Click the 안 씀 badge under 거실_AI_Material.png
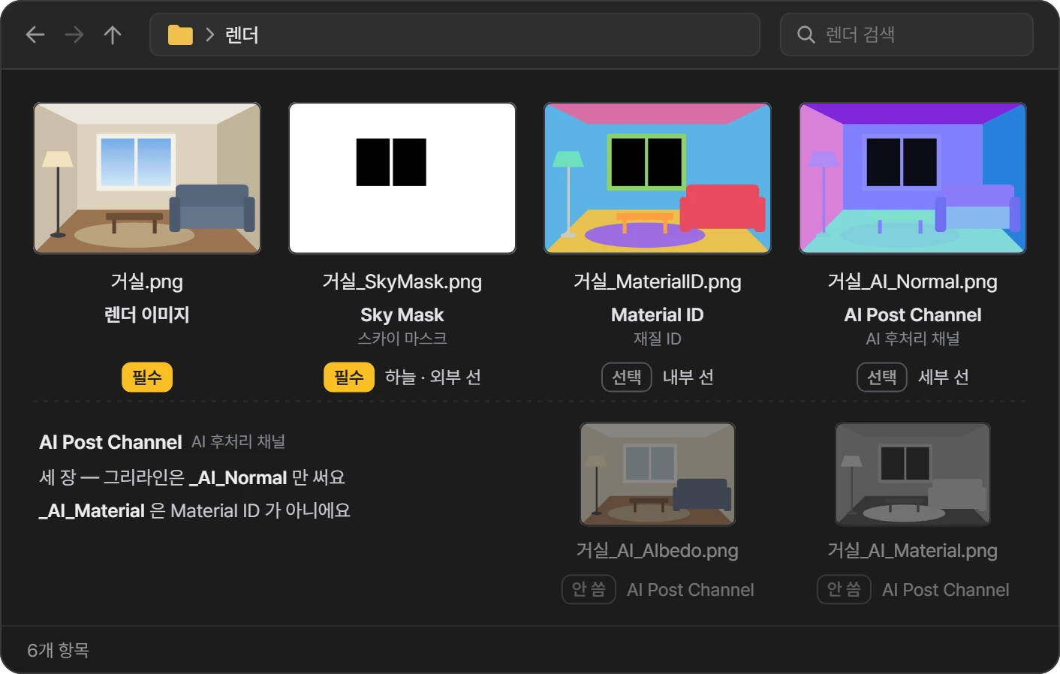This screenshot has height=674, width=1060. click(844, 589)
